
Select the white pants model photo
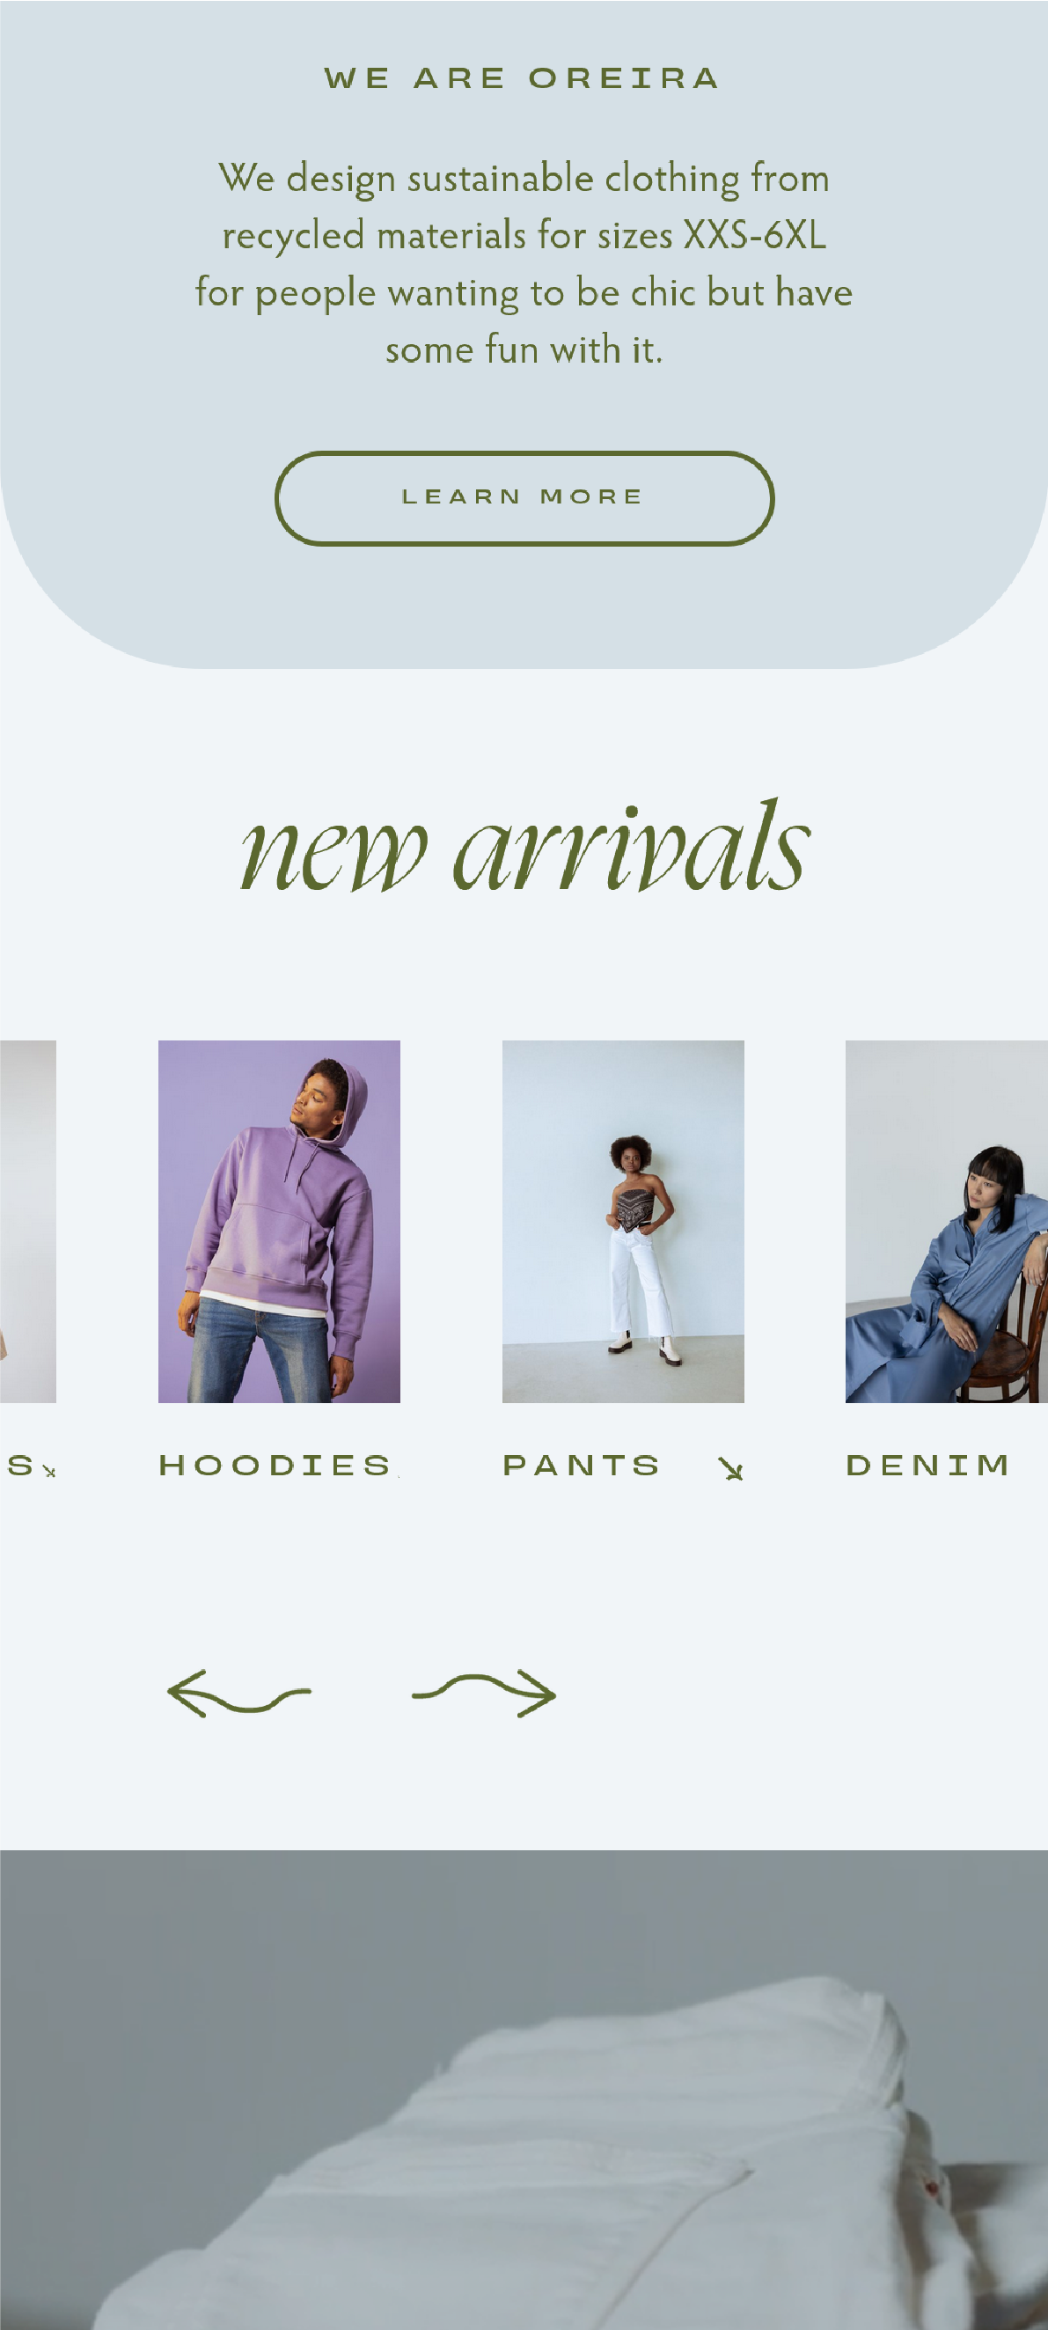[623, 1221]
